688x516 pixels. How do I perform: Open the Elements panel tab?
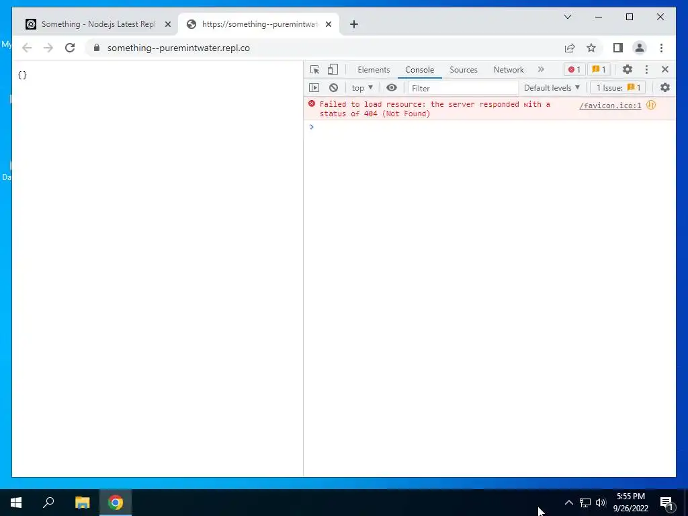(x=374, y=70)
